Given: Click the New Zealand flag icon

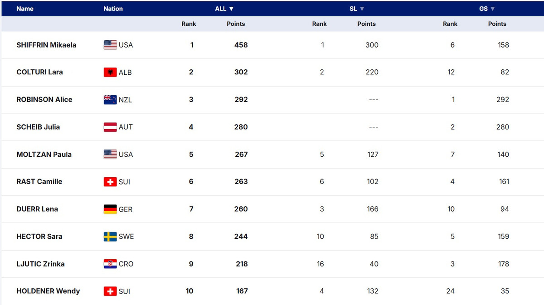Looking at the screenshot, I should [x=110, y=100].
